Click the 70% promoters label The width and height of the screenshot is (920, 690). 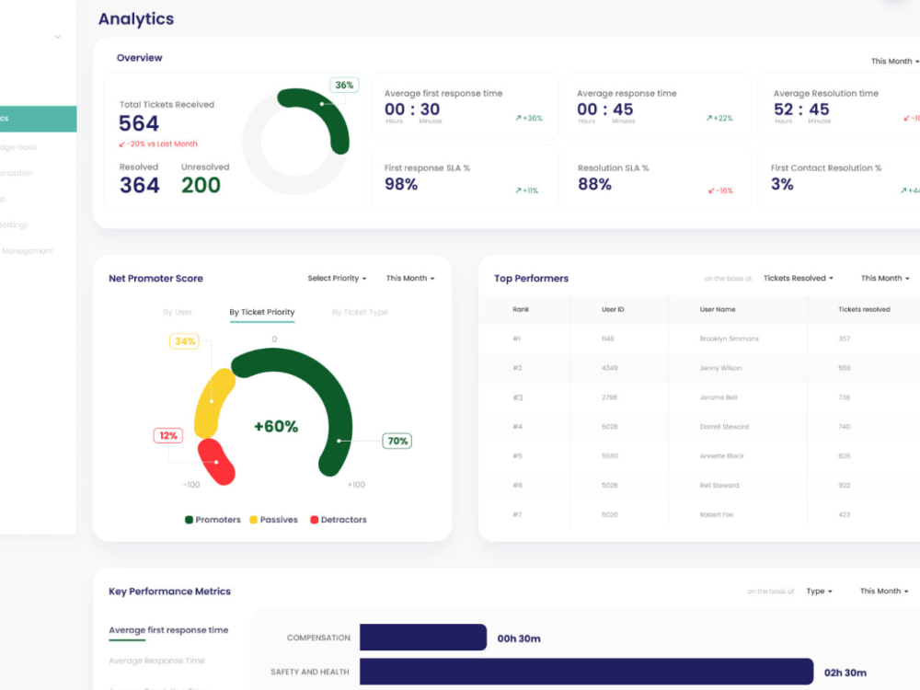tap(397, 441)
